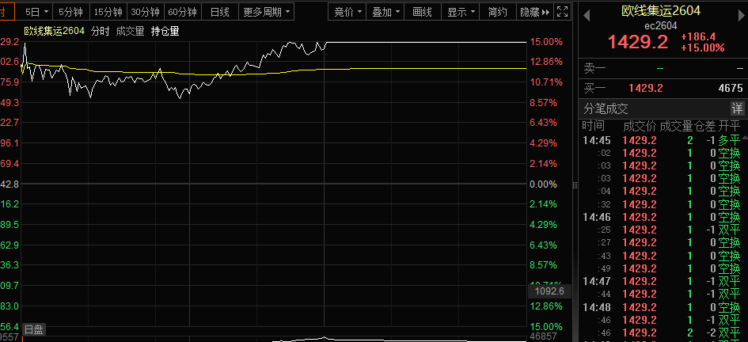The width and height of the screenshot is (748, 342).
Task: Toggle the 分时 intraday line display
Action: 100,31
